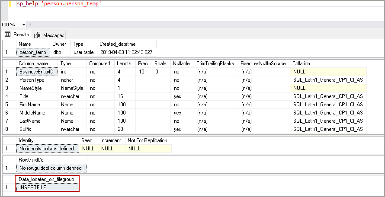This screenshot has height=197, width=385.
Task: Select the 'No identity column defined.' cell
Action: (x=47, y=149)
